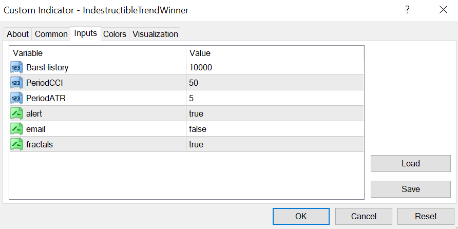Click the integer icon beside PeriodCCI
Image resolution: width=458 pixels, height=229 pixels.
point(16,83)
